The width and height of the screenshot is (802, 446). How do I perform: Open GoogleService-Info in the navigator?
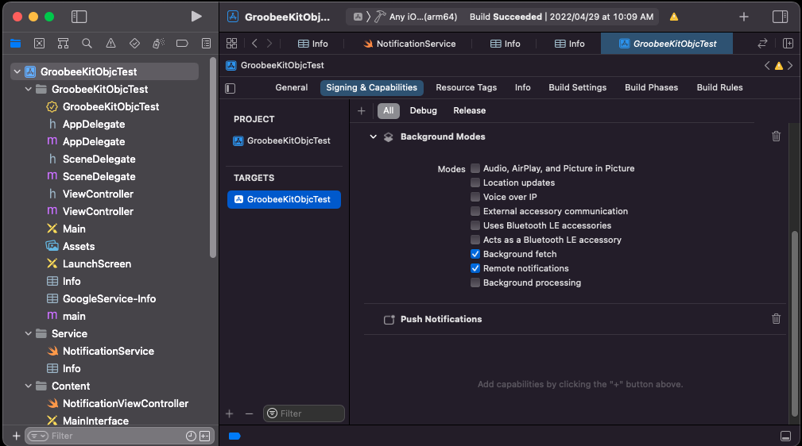(x=108, y=299)
